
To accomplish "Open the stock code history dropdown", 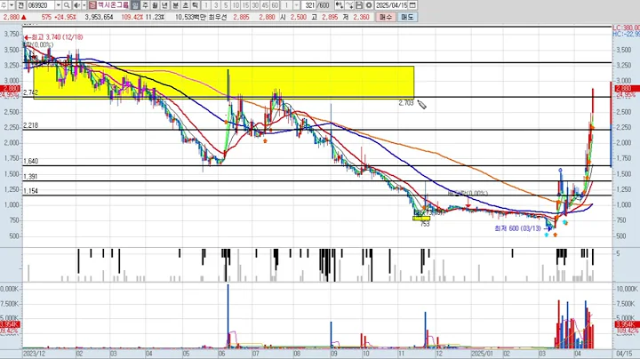I will pos(58,5).
